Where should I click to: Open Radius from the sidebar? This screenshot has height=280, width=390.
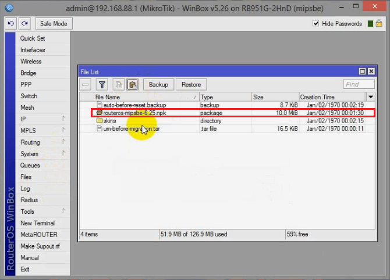[x=42, y=200]
